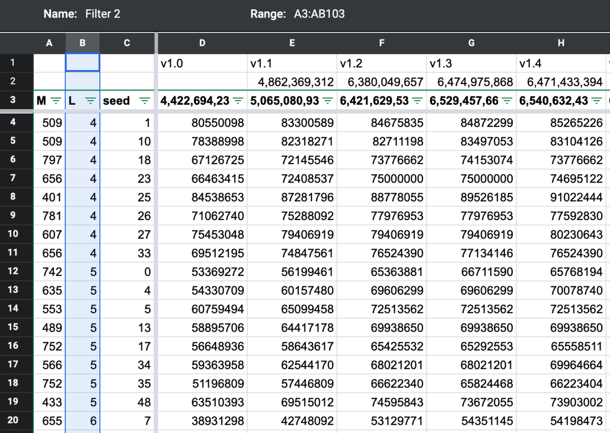Click cell with value 69964664
This screenshot has width=610, height=433.
pyautogui.click(x=561, y=365)
